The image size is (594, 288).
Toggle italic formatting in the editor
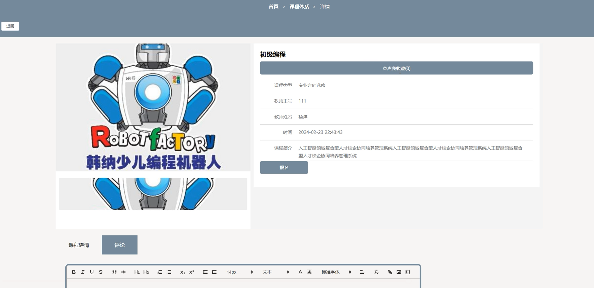pos(83,272)
